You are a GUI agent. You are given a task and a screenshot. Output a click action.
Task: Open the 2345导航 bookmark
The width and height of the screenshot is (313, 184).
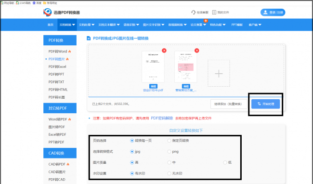[x=24, y=3]
